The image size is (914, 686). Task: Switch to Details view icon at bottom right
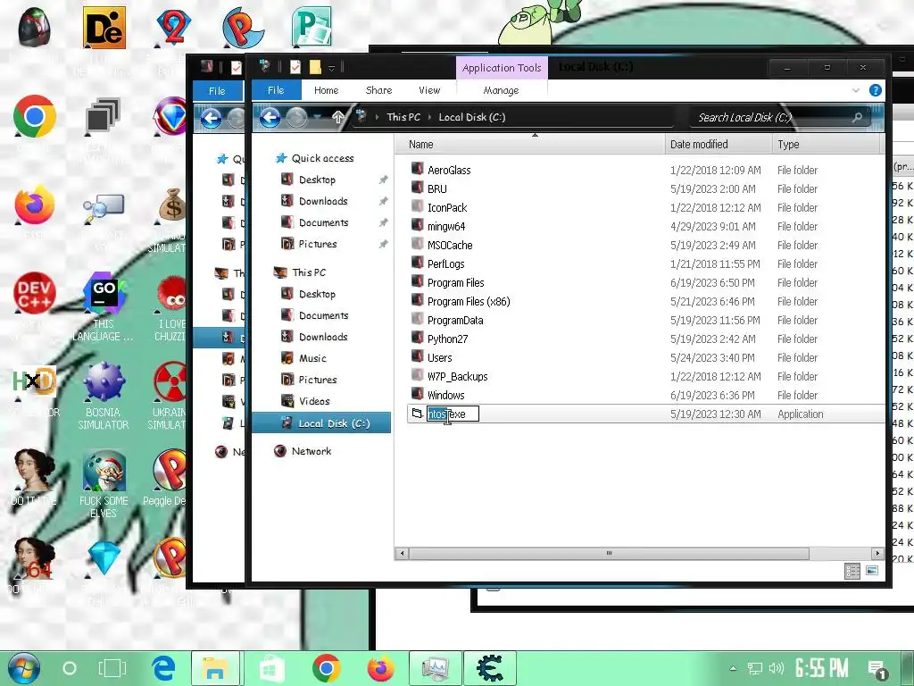point(852,571)
